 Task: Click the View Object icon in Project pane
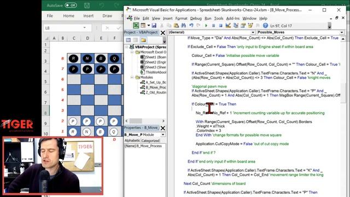click(x=136, y=40)
